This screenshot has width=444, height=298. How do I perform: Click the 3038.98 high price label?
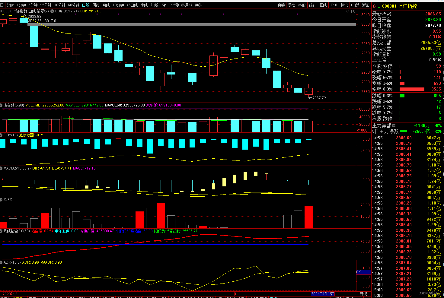(34, 17)
